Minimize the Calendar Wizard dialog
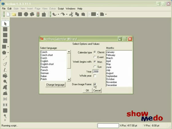The width and height of the screenshot is (172, 129). pos(120,39)
